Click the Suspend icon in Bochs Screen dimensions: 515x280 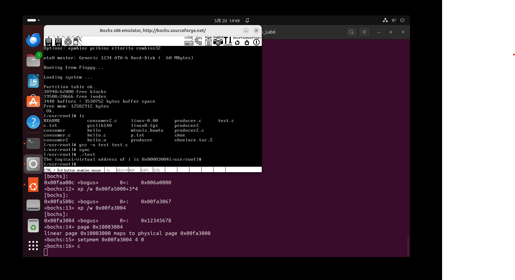click(x=247, y=41)
